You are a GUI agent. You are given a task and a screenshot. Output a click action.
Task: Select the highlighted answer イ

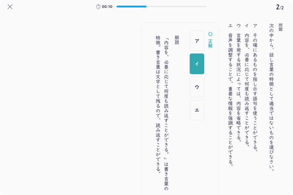point(197,64)
